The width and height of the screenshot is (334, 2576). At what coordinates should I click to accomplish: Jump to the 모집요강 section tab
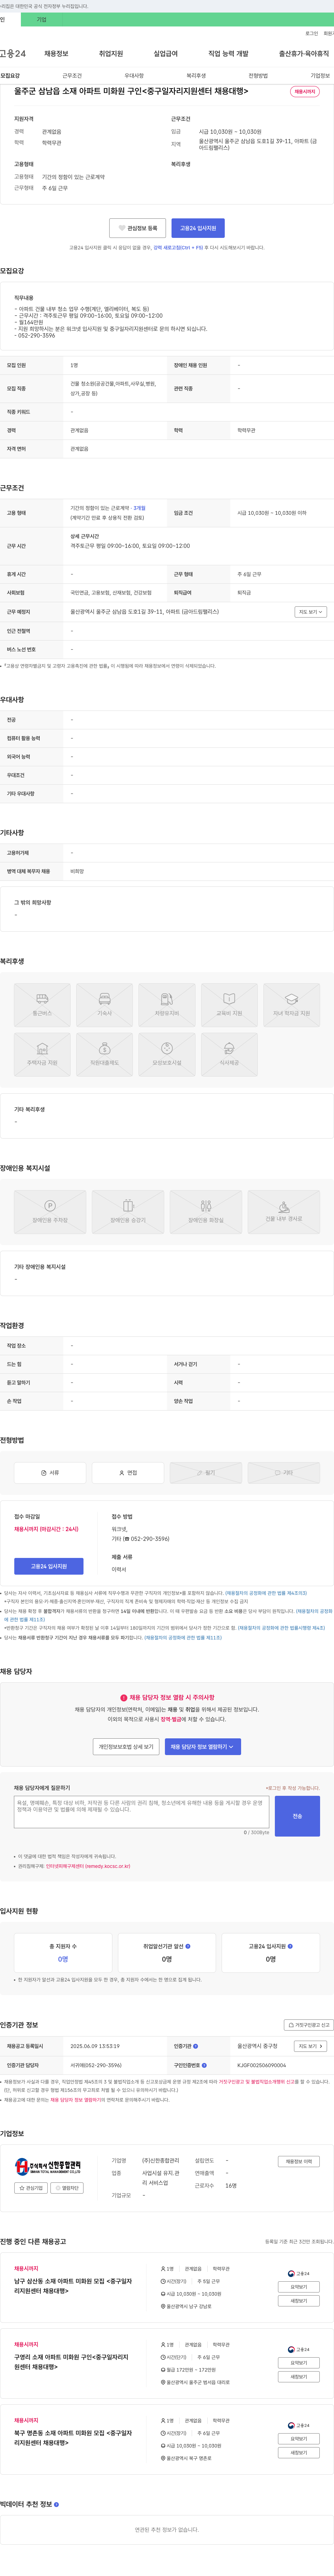click(10, 76)
